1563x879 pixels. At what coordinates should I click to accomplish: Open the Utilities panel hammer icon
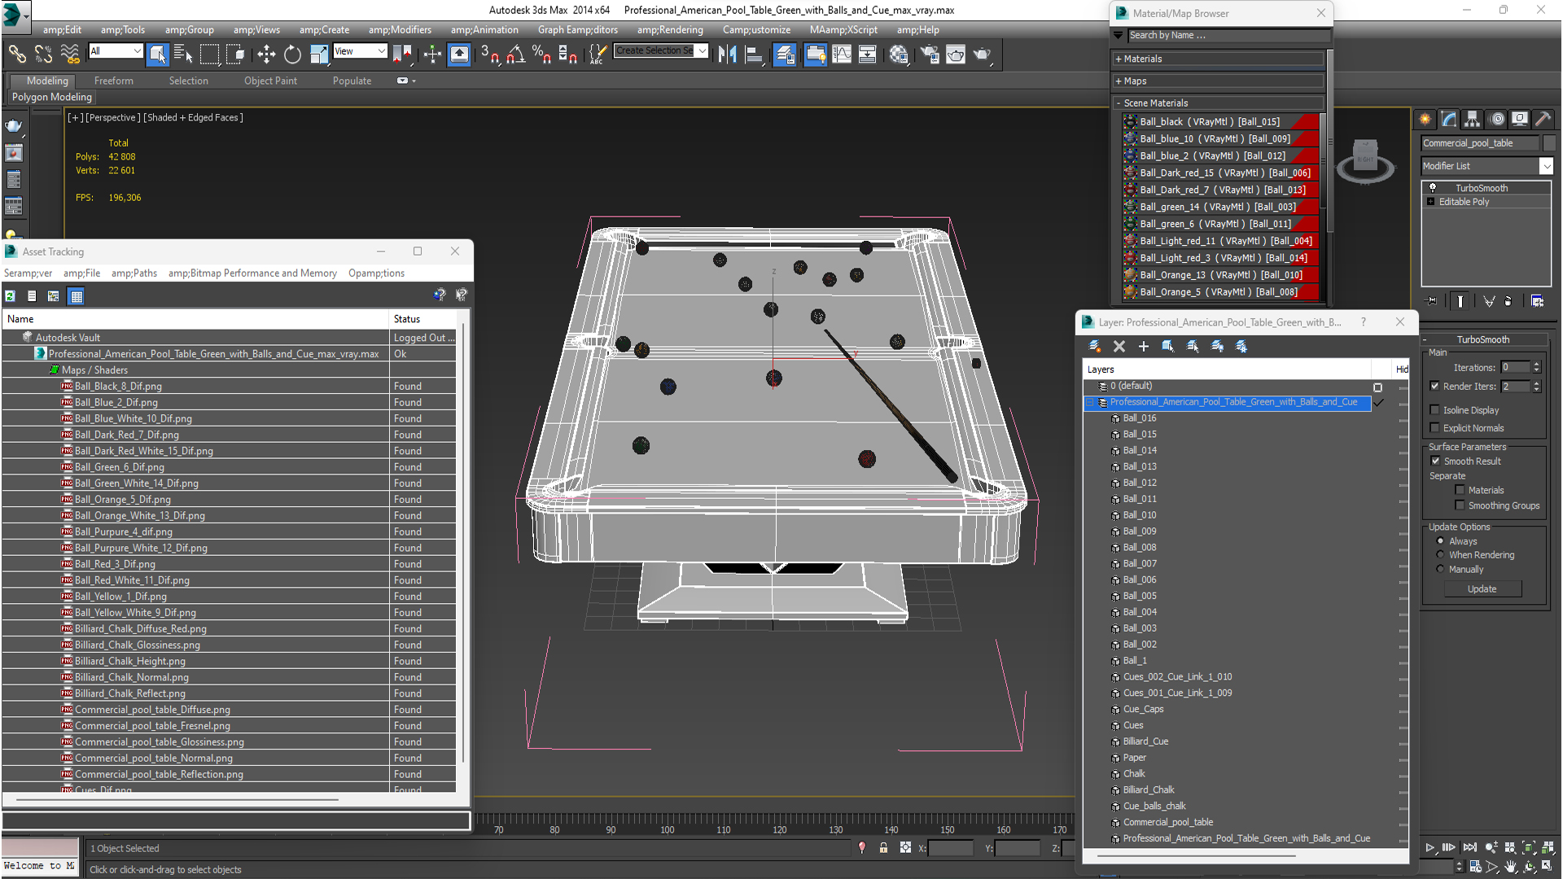click(x=1543, y=119)
